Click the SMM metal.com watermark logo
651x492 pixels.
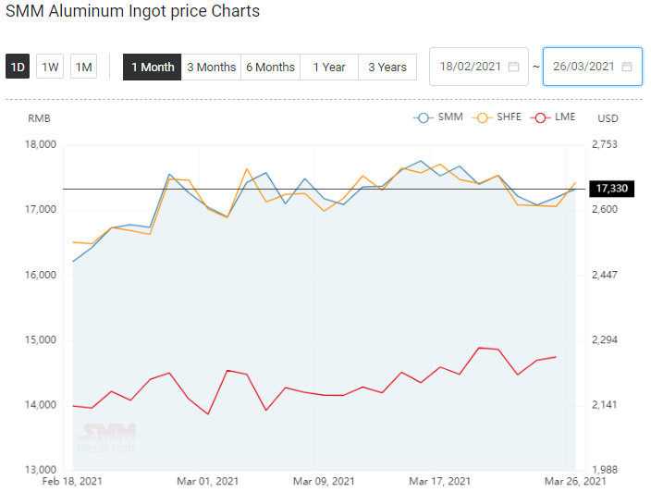tap(106, 438)
